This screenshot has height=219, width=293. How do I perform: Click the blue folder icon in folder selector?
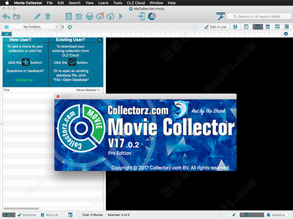coord(6,27)
